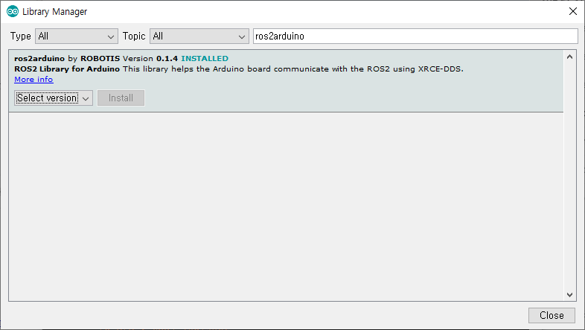
Task: Open the Topic filter dropdown
Action: (199, 37)
